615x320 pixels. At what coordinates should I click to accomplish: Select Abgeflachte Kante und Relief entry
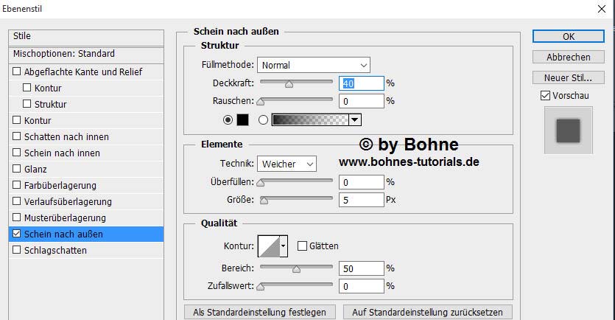82,72
